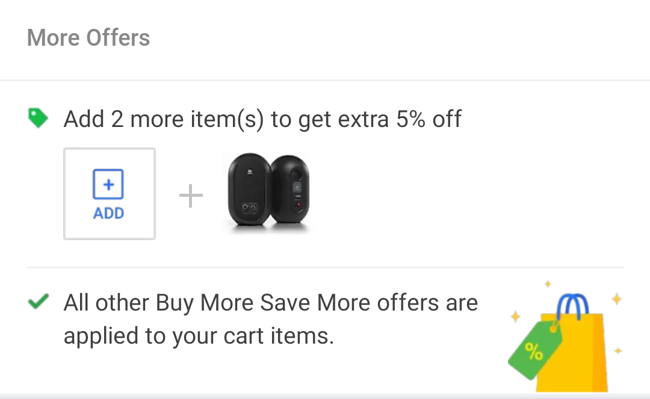Tap the "Add 2 more item(s)" phrase
The width and height of the screenshot is (650, 399).
[x=164, y=120]
